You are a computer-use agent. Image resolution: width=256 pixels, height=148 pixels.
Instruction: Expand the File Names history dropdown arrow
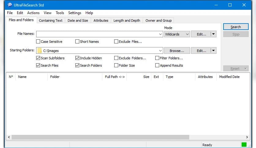[160, 34]
